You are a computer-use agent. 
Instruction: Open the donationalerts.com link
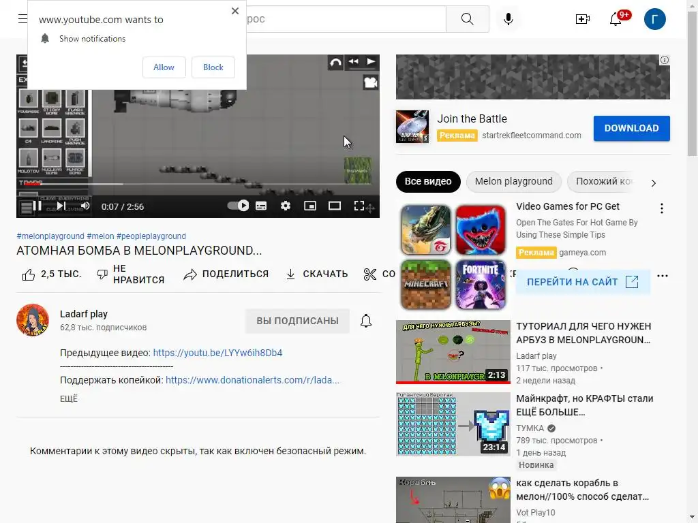pyautogui.click(x=252, y=380)
